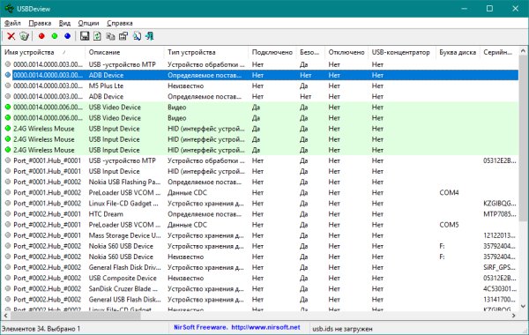
Task: Sort by the Подключено column header
Action: (x=272, y=52)
